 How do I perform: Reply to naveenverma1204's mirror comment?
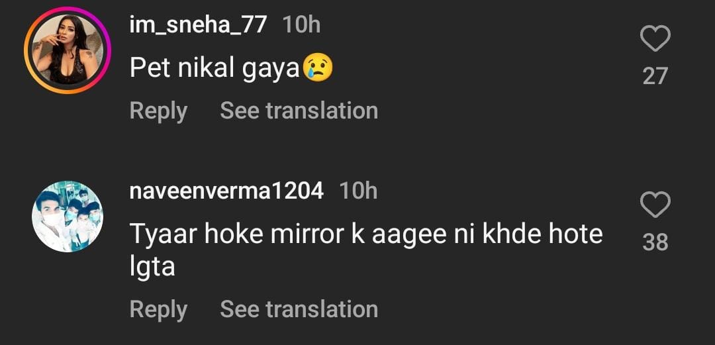[x=158, y=309]
